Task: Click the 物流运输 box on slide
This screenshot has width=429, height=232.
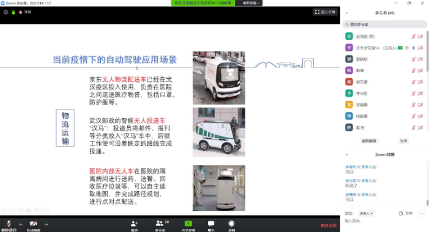Action: tap(65, 128)
